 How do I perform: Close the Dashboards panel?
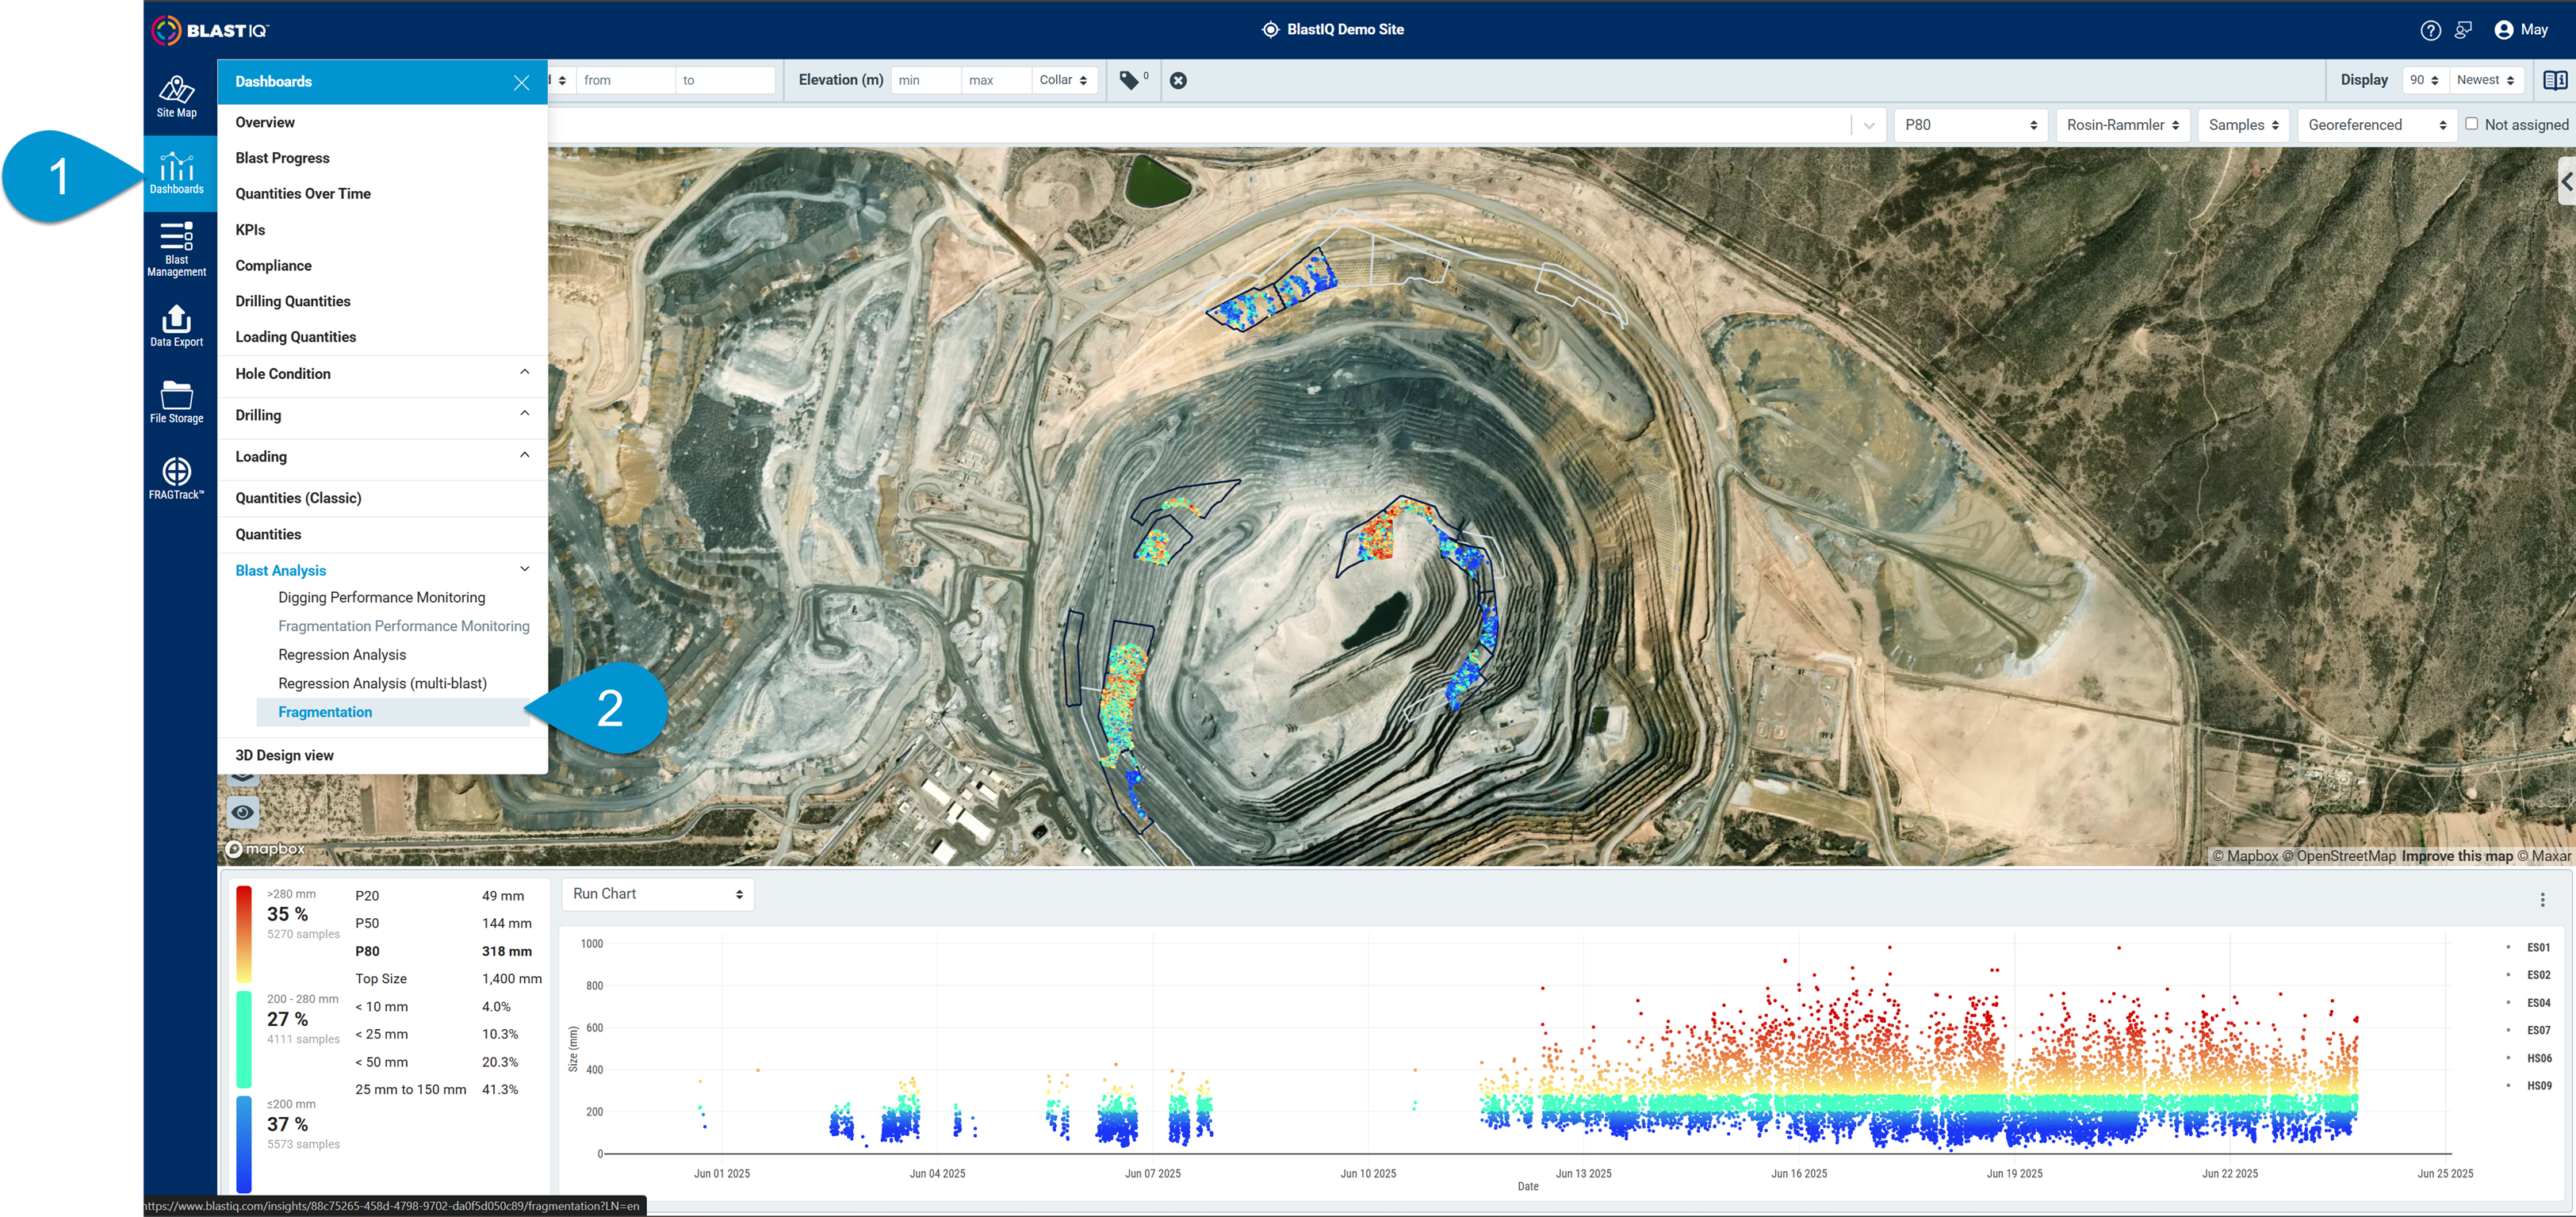(521, 82)
